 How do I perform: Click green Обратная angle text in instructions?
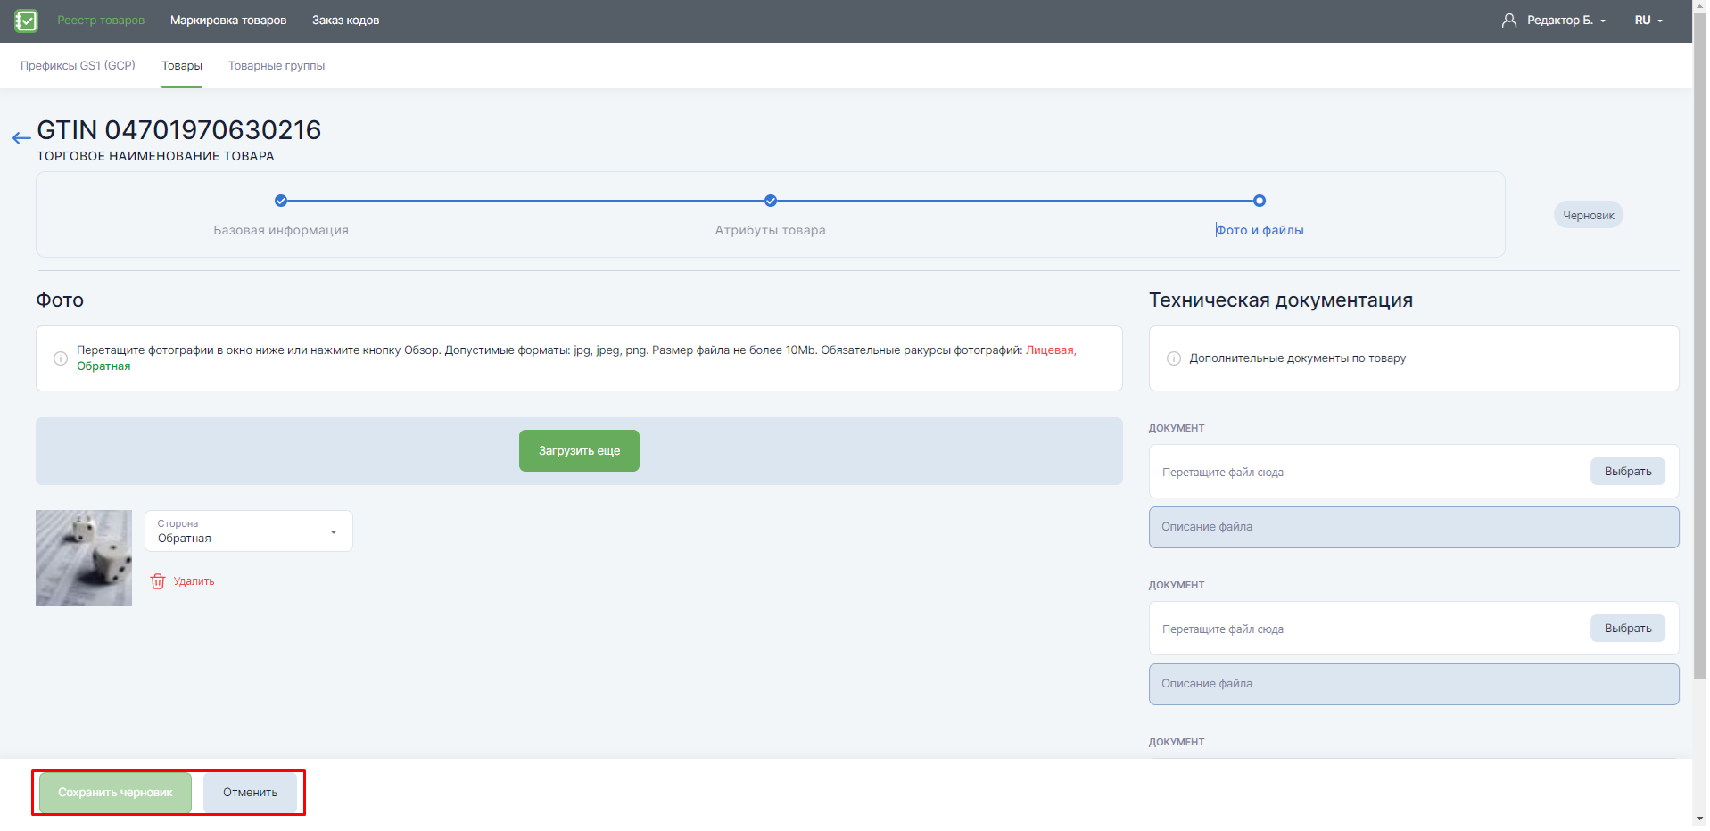click(x=103, y=366)
